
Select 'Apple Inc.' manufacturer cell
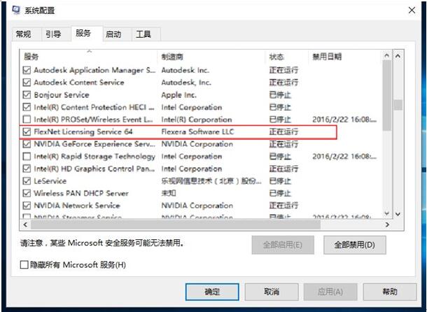pos(178,94)
